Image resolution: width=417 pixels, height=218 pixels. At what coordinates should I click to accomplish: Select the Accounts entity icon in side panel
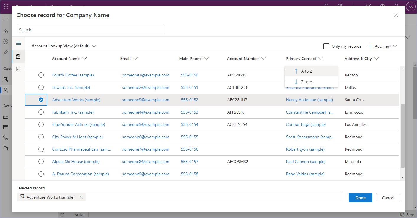point(18,56)
